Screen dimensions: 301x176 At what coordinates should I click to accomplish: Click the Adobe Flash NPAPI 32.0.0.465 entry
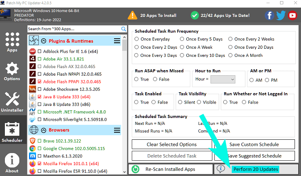click(x=73, y=74)
